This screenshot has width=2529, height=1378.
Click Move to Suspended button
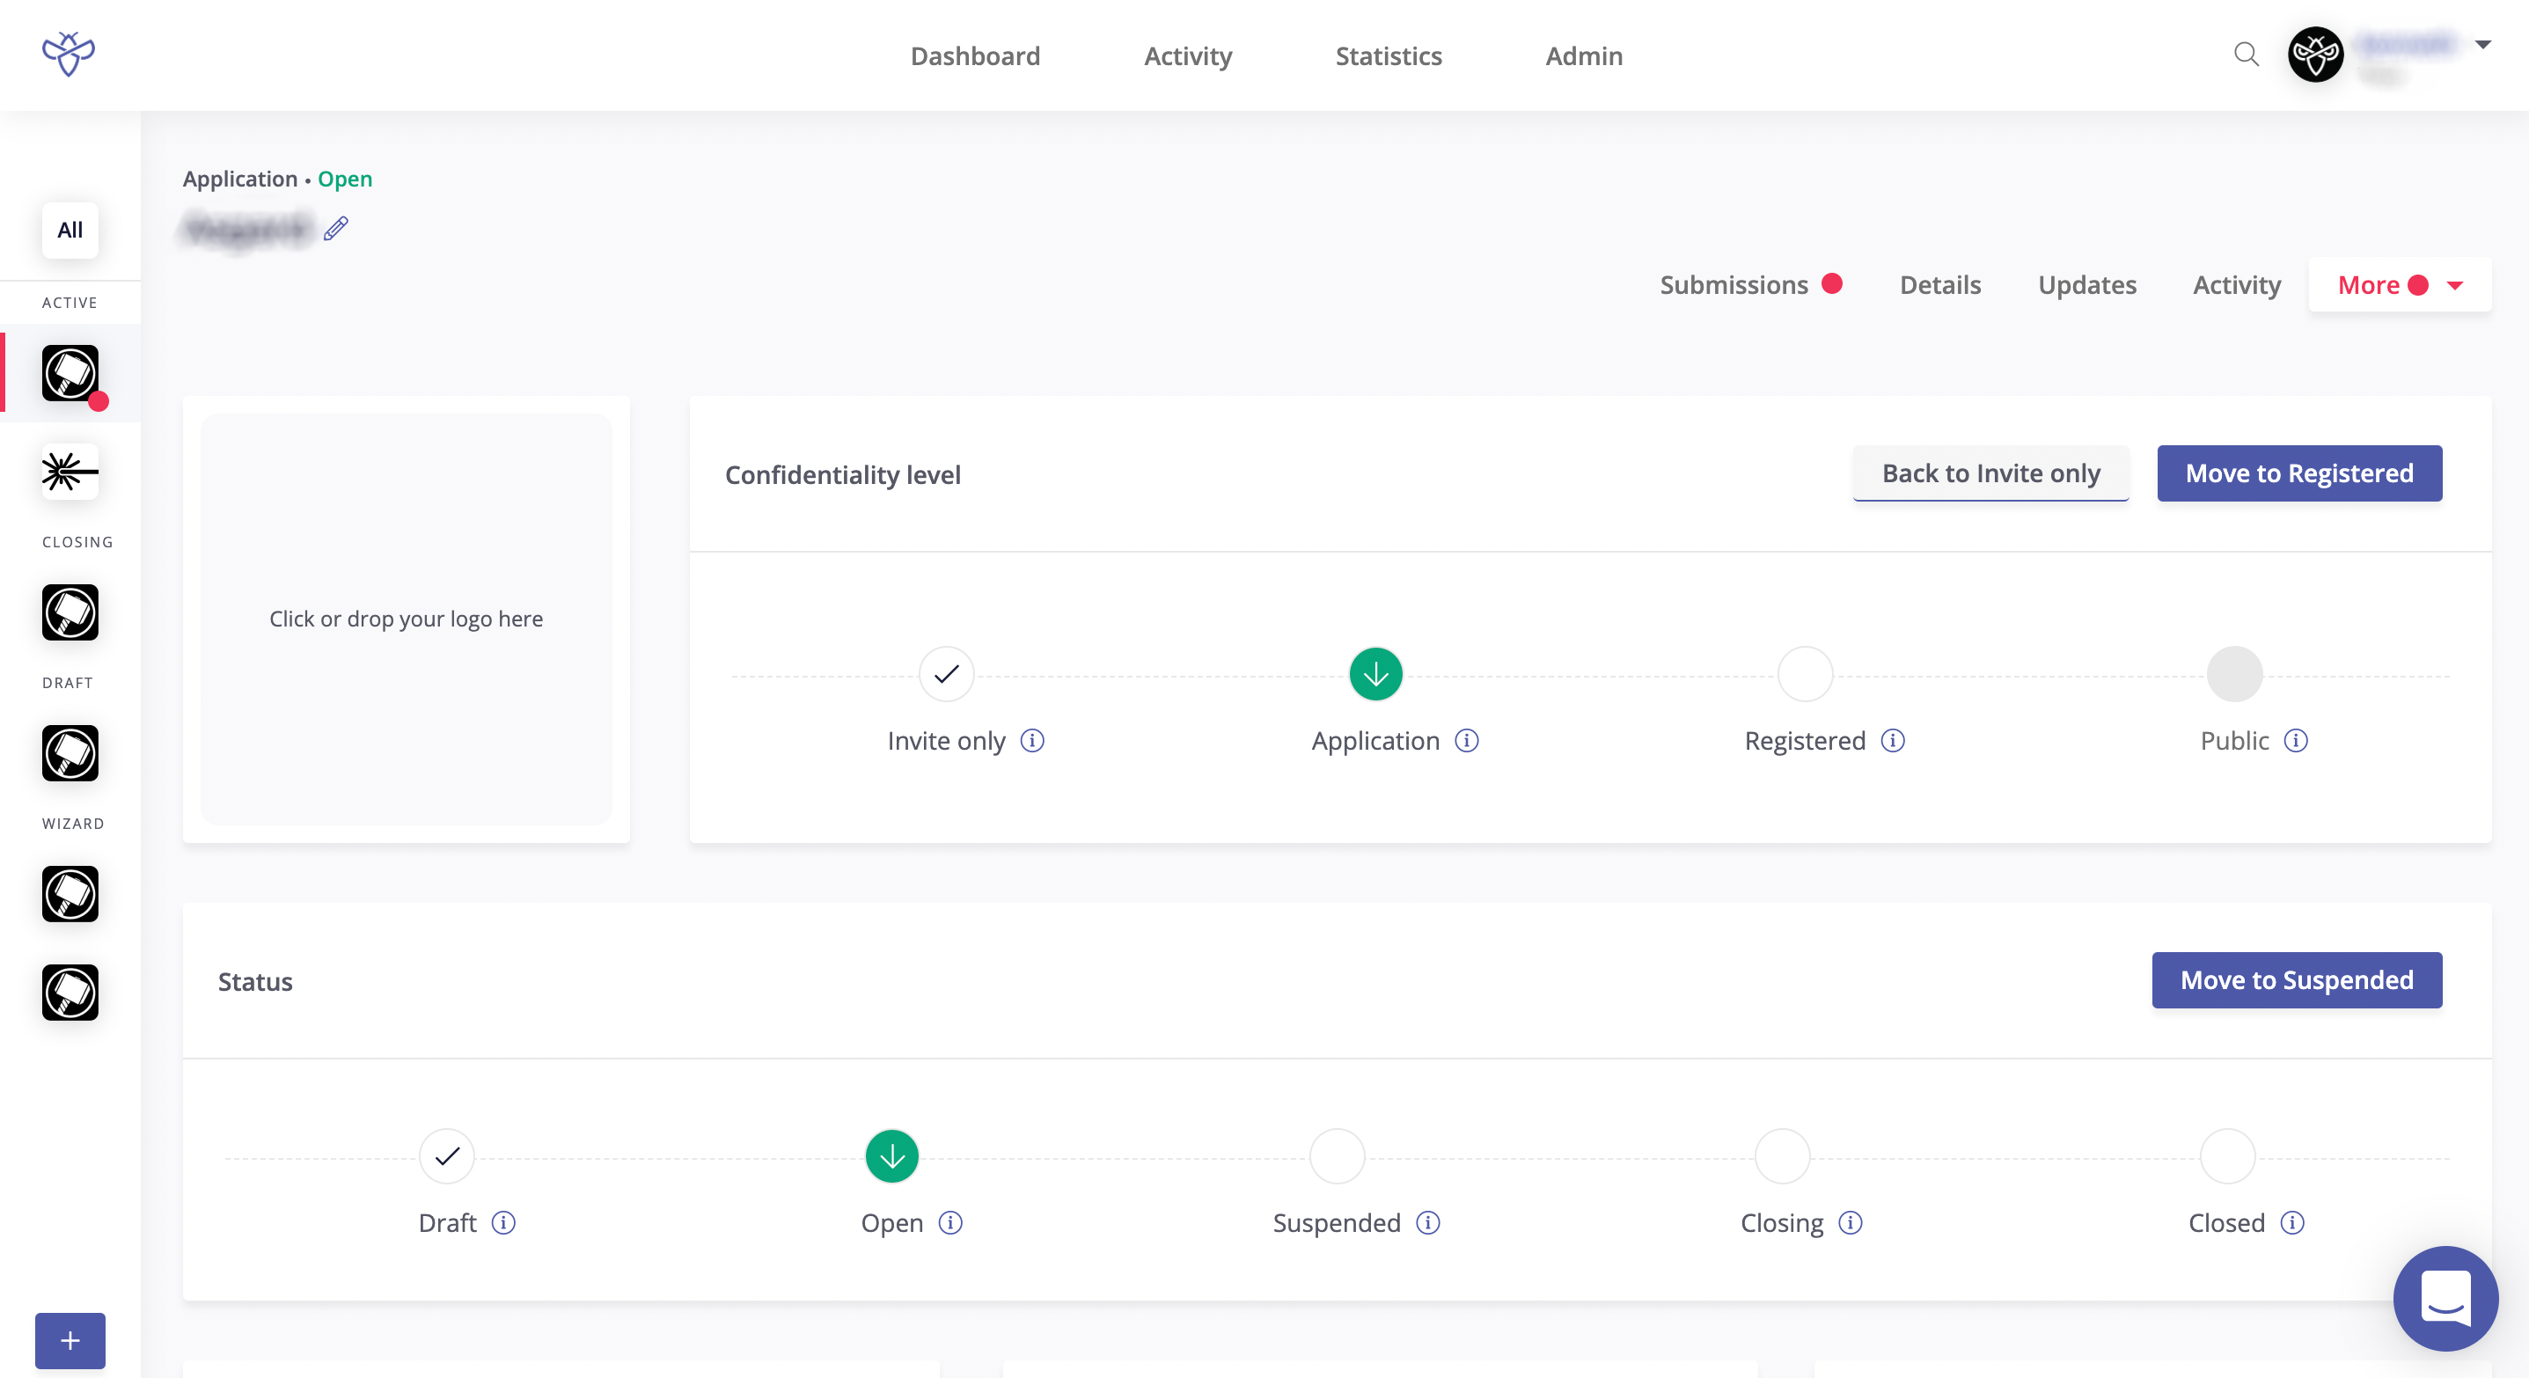click(2297, 979)
